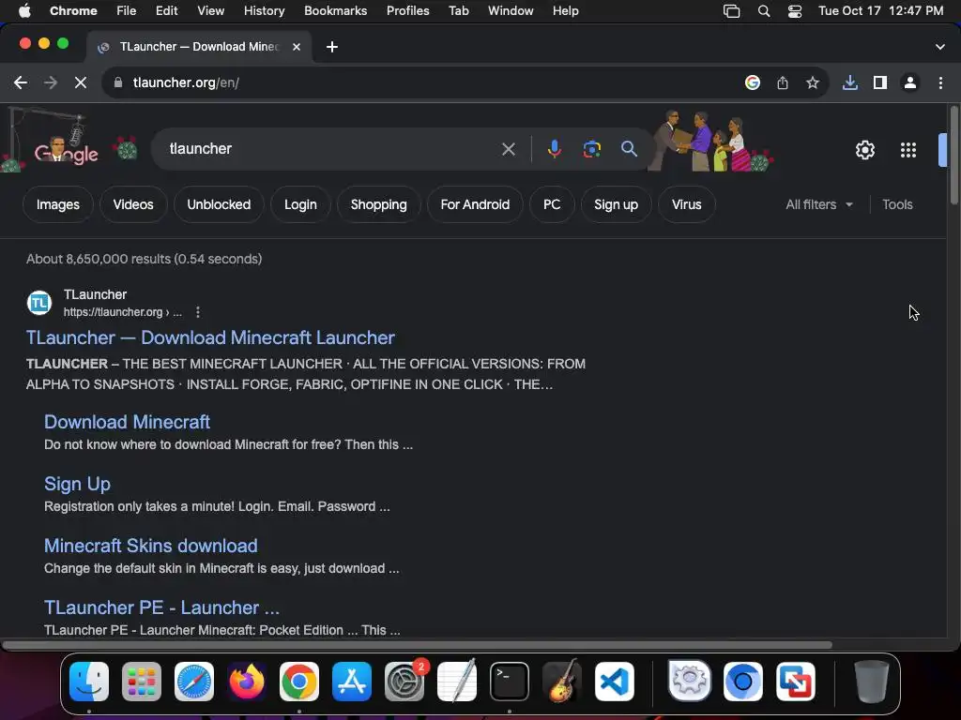Open the Chrome three-dot menu

(x=940, y=82)
